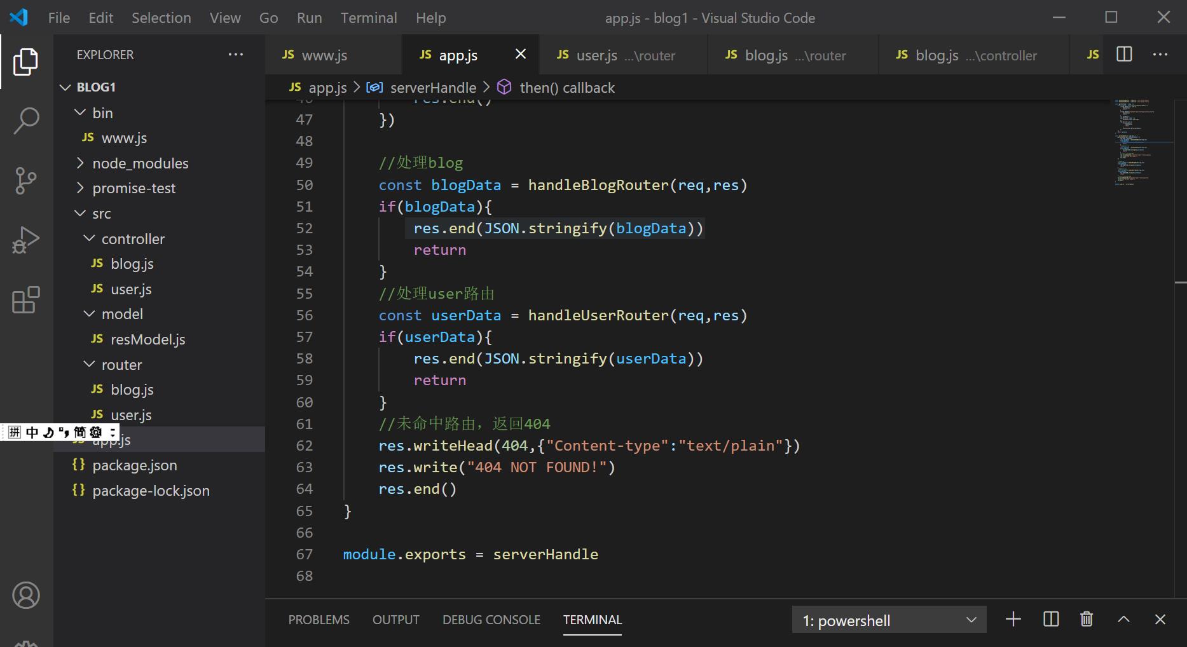The image size is (1187, 647).
Task: Click the editor vertical scrollbar
Action: coord(1181,348)
